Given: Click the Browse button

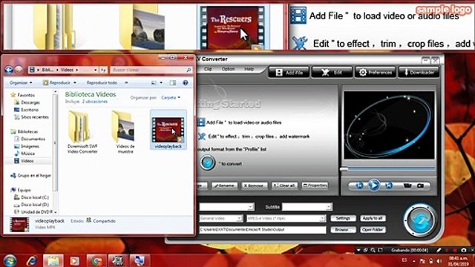Looking at the screenshot, I should click(343, 230).
